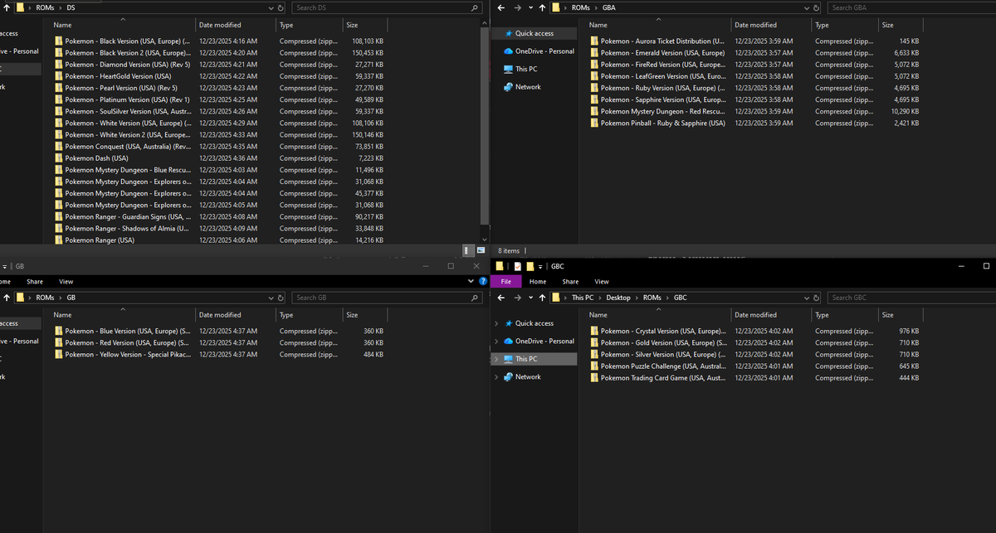Select the Quick access star in GBC window
Screen dimensions: 996x533
[x=509, y=323]
